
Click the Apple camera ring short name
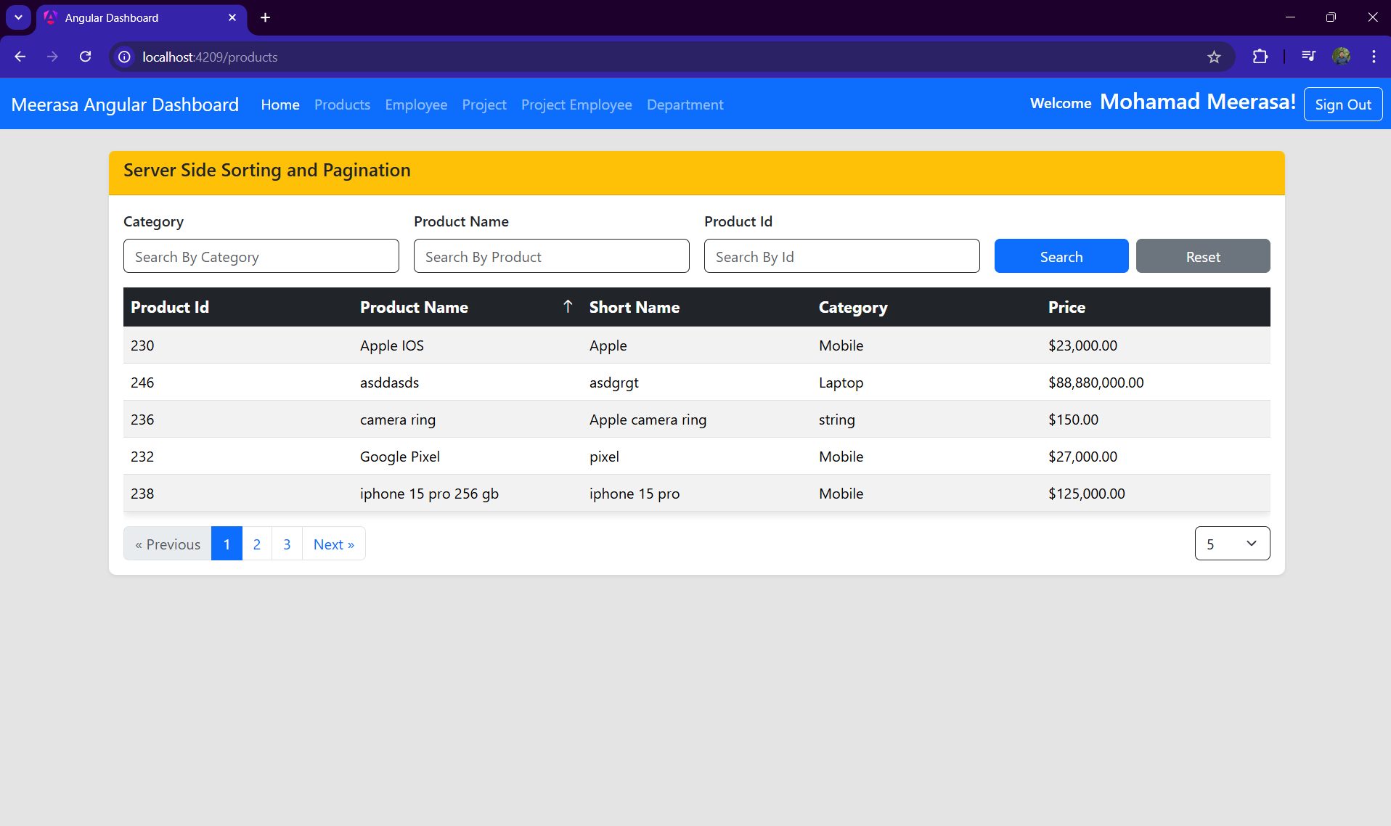click(648, 420)
